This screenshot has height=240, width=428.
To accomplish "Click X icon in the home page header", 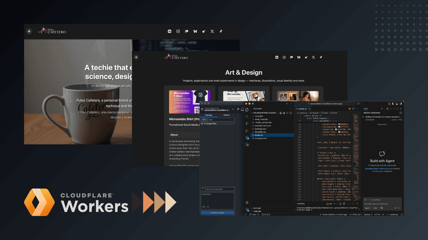I will (x=212, y=31).
